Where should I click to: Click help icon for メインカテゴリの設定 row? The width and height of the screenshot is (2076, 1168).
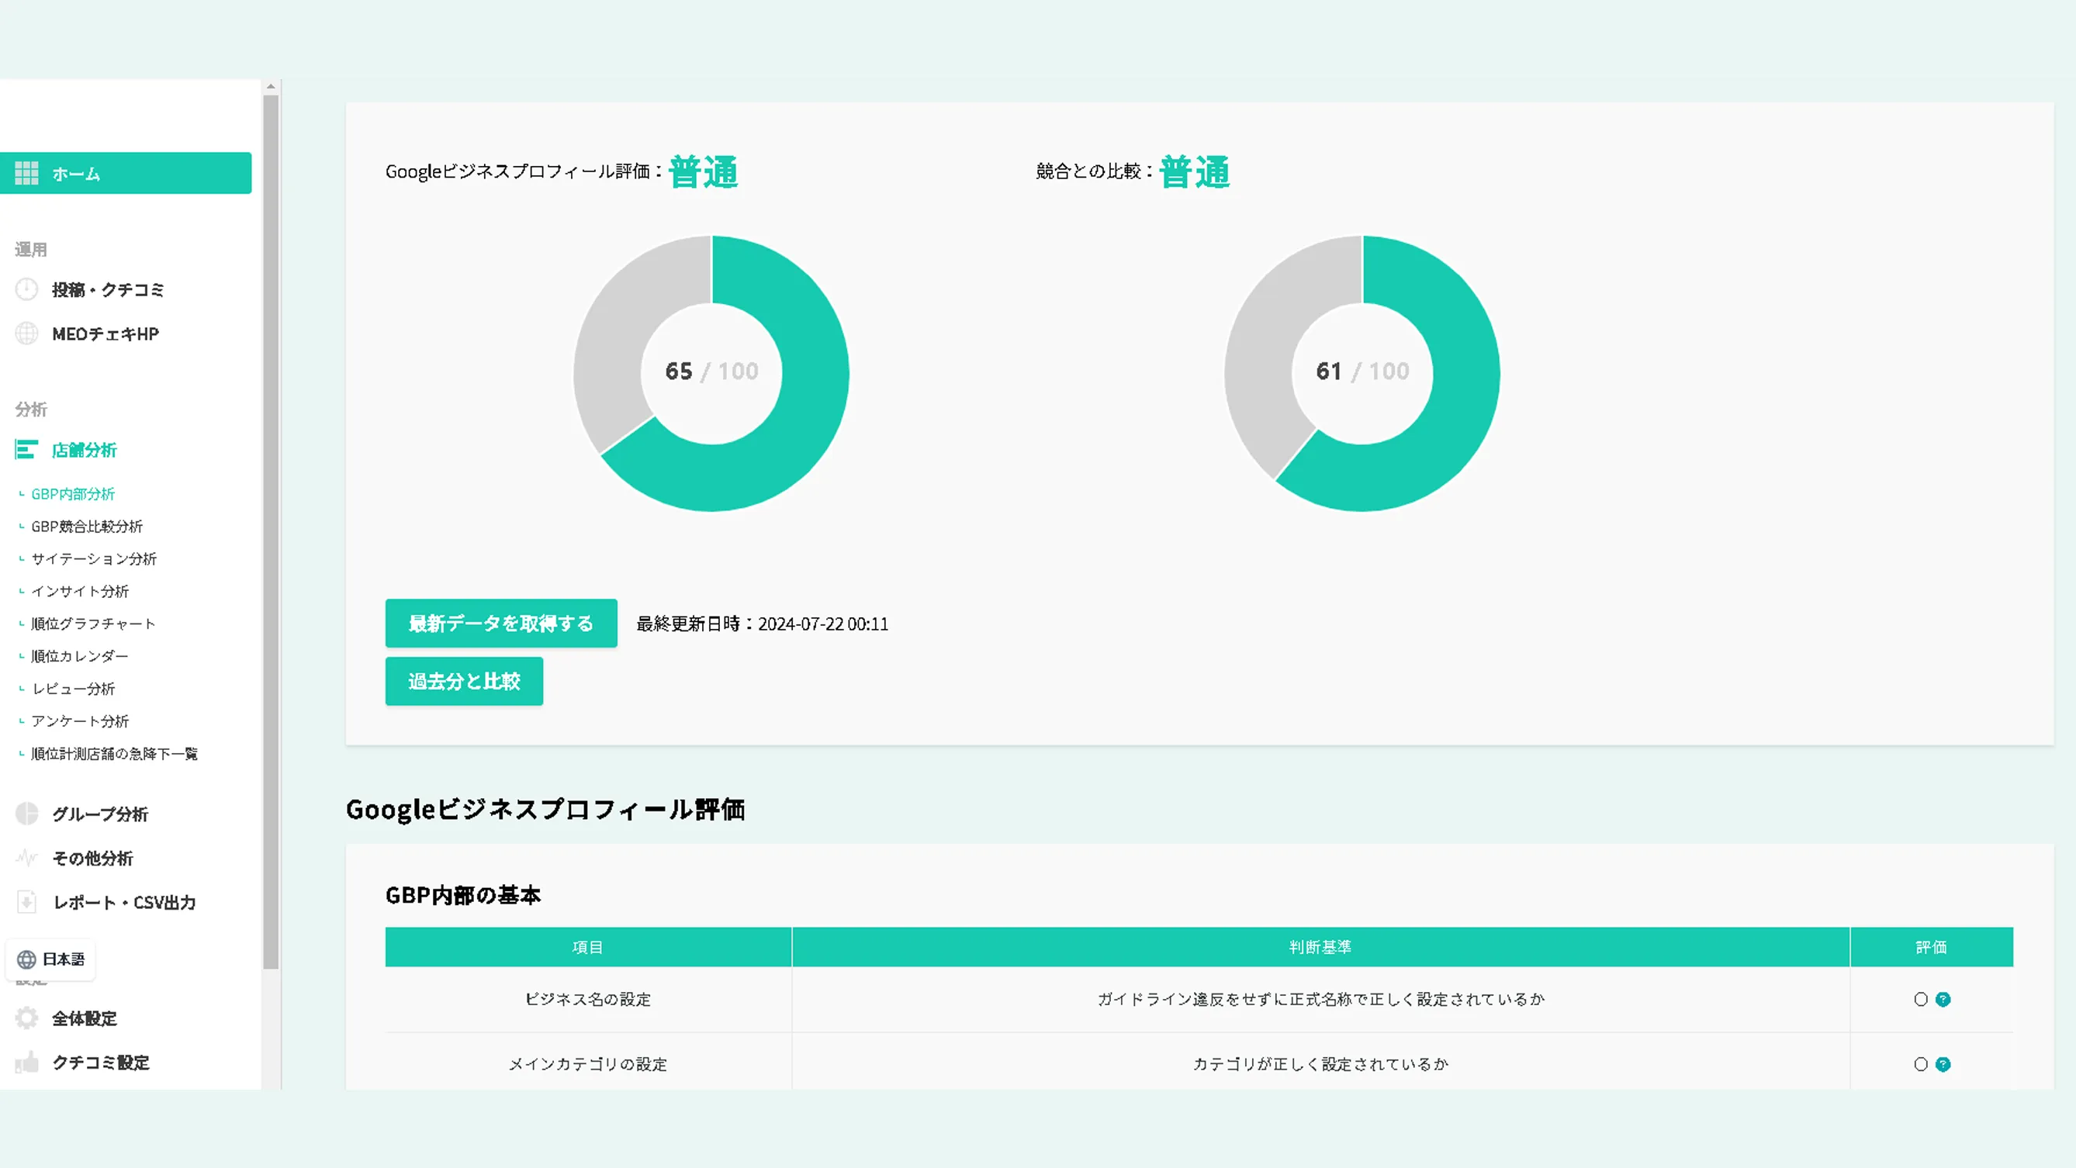coord(1943,1065)
